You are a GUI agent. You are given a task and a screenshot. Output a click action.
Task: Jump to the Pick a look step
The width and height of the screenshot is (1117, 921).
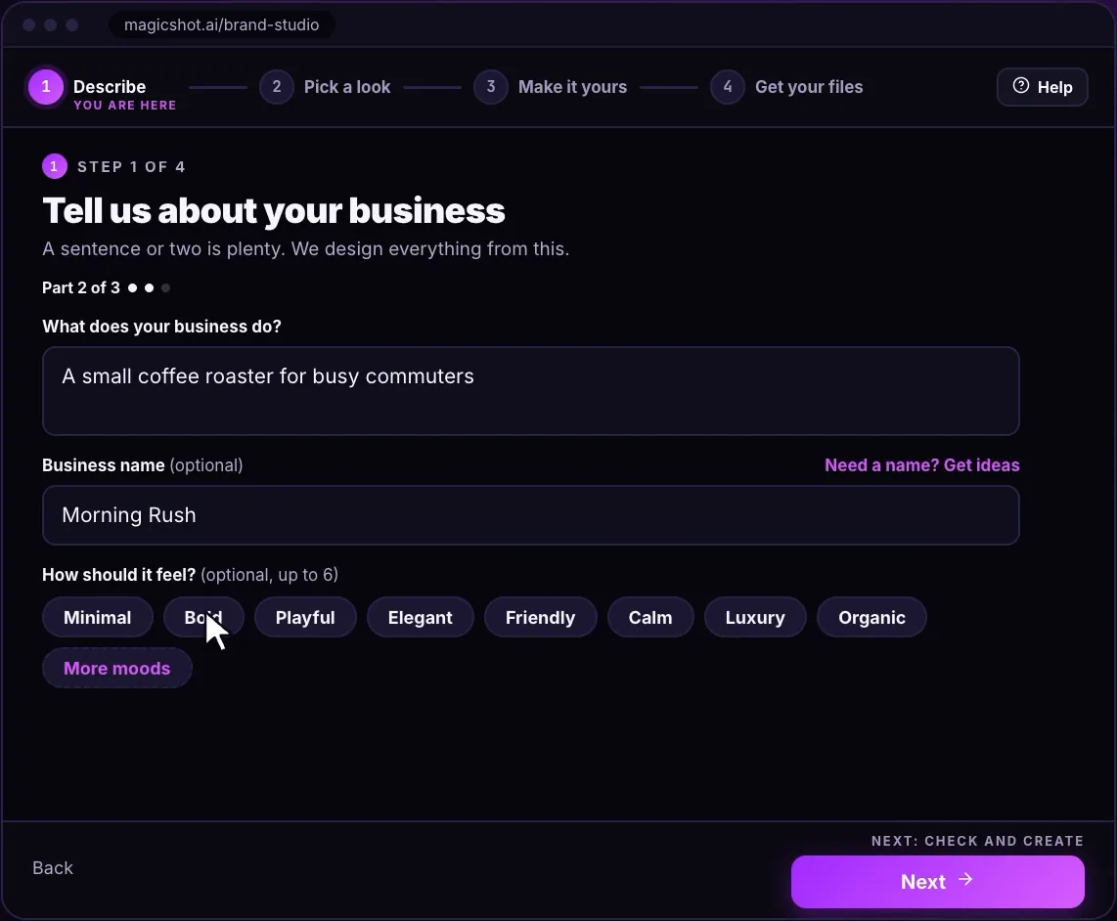[347, 87]
